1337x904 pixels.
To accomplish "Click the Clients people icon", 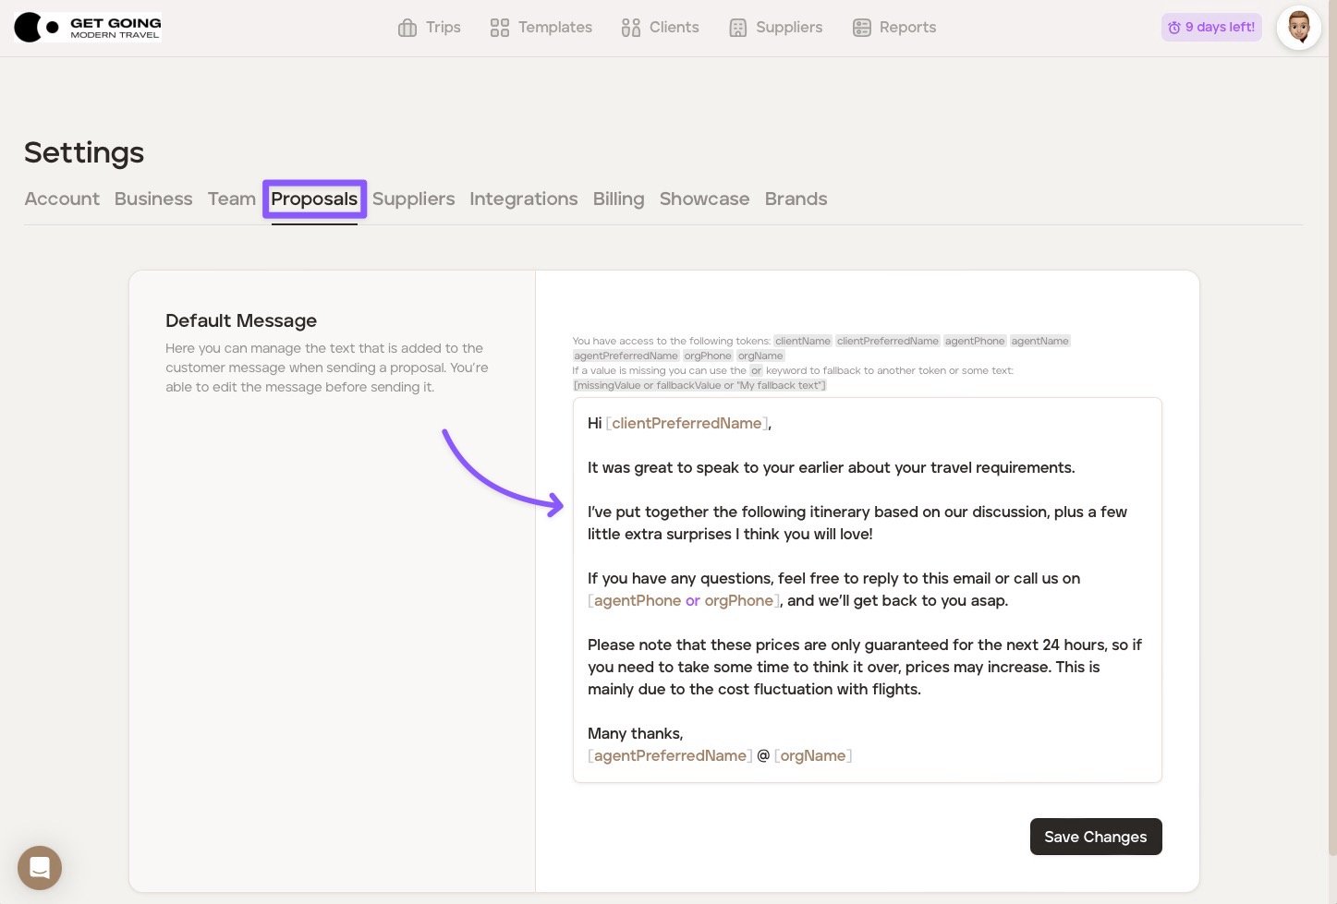I will (631, 28).
